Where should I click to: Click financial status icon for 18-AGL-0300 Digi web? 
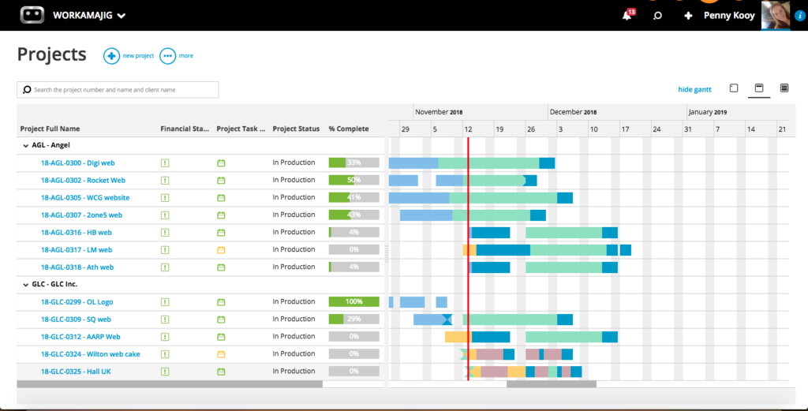point(165,163)
